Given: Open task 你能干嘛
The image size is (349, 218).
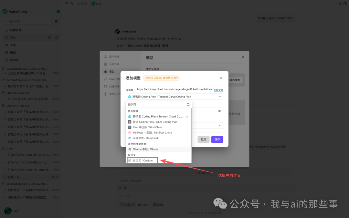Looking at the screenshot, I should 31,177.
